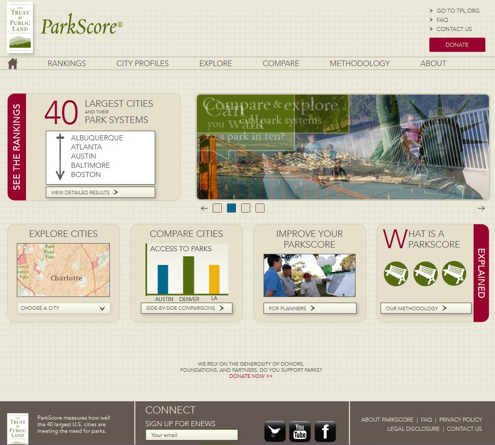Screen dimensions: 495x445
Task: Click the green Denver bar in chart
Action: pos(188,275)
